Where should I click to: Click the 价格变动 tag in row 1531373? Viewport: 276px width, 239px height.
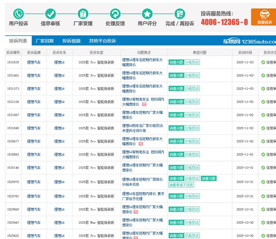point(192,89)
